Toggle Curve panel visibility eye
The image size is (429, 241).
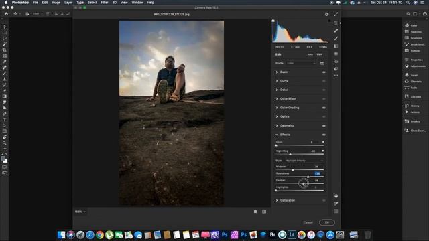point(324,81)
